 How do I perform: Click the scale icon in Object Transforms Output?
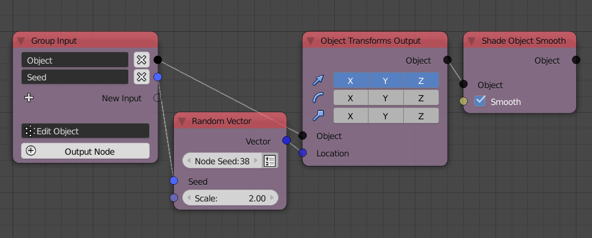tap(318, 116)
